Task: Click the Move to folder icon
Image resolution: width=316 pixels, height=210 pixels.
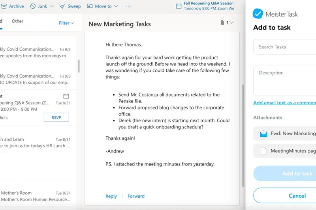Action: 90,6
